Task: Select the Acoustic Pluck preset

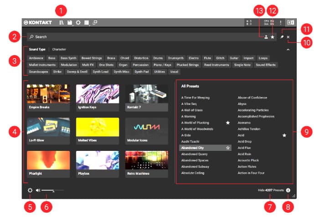Action: [248, 160]
